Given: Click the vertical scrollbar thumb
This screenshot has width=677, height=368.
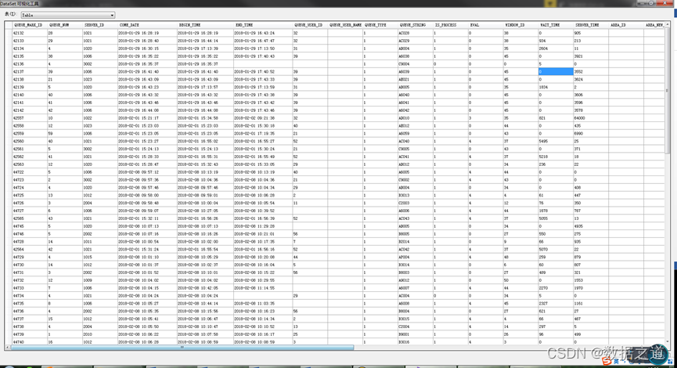Looking at the screenshot, I should (x=667, y=91).
